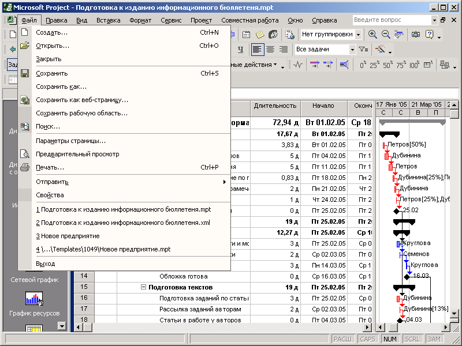Choose 'Выход' to exit
The height and width of the screenshot is (346, 462).
[124, 264]
